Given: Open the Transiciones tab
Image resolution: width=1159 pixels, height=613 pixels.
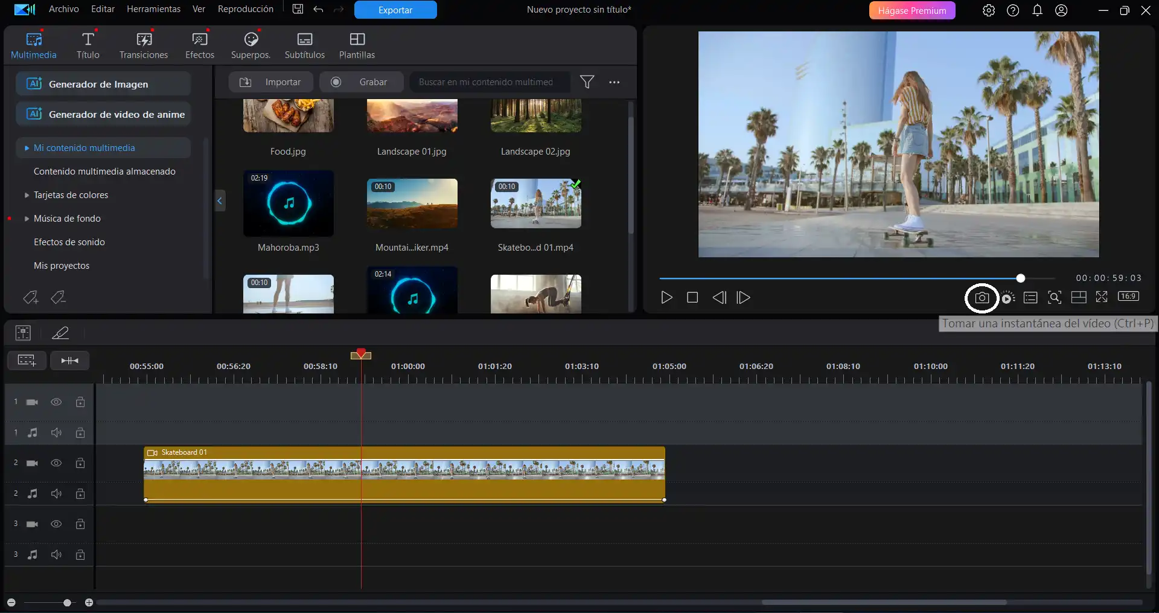Looking at the screenshot, I should tap(144, 46).
